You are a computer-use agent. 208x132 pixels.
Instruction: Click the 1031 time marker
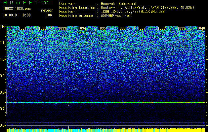tap(22, 28)
